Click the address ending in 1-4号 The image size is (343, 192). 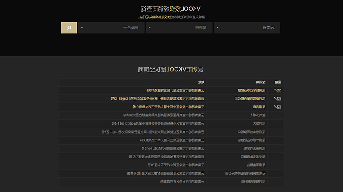[x=158, y=123]
